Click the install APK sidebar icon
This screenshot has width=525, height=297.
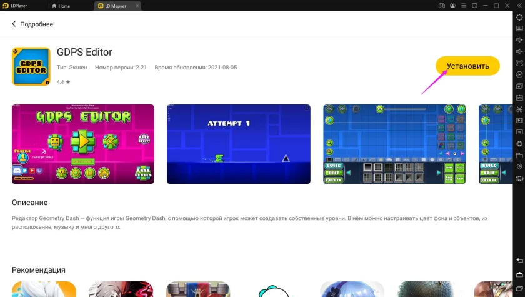(519, 98)
